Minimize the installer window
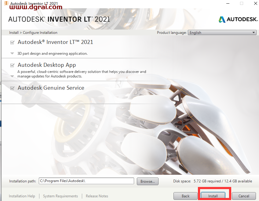 point(228,3)
